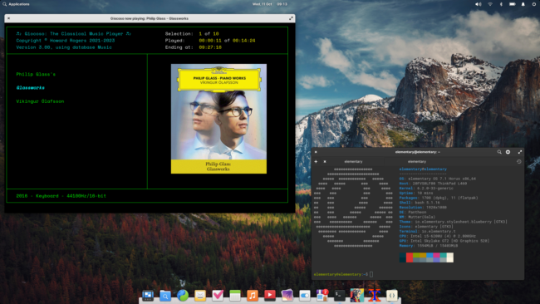Click "Version 3.00, using database Music" line
The height and width of the screenshot is (304, 540).
pos(64,47)
